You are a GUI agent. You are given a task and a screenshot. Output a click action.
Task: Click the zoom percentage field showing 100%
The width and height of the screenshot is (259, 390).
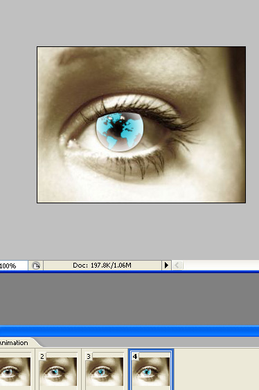coord(13,266)
